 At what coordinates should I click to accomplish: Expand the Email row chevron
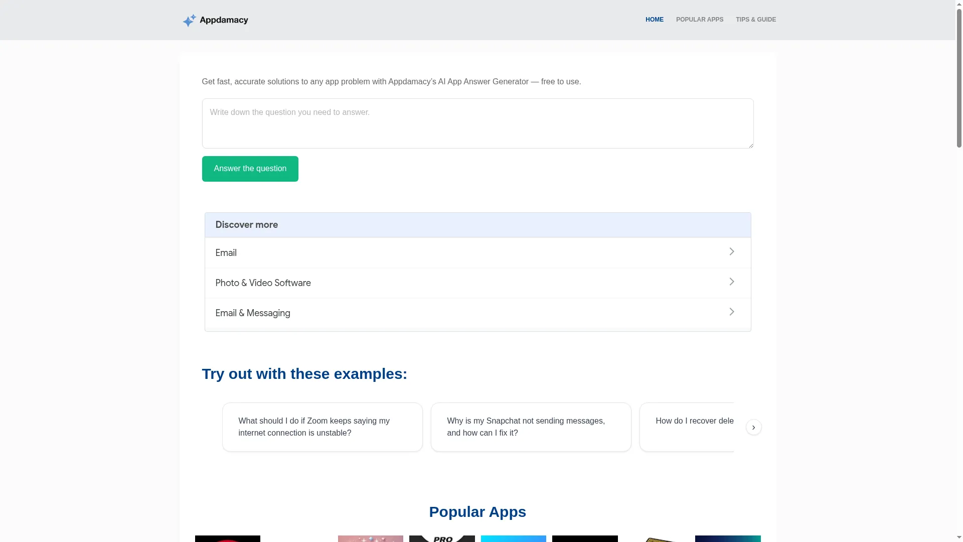pyautogui.click(x=731, y=251)
